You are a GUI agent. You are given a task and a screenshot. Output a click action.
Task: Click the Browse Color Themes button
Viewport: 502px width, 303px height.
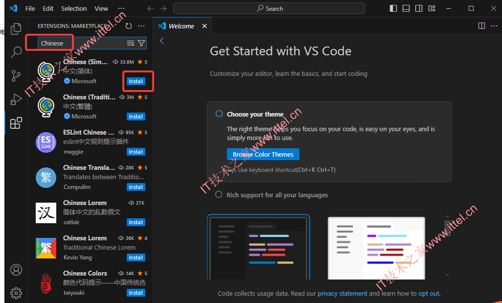(263, 154)
